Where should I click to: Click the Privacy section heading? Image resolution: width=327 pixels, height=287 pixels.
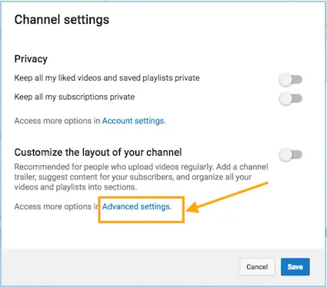[x=31, y=59]
